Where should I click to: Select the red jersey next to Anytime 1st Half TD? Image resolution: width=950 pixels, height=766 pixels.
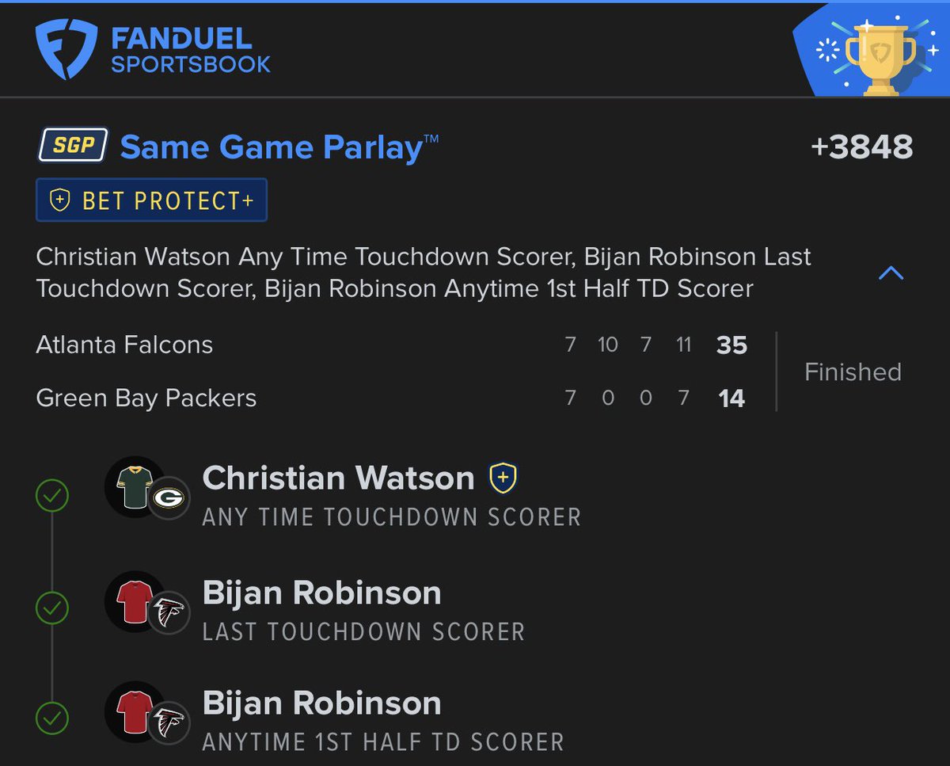click(133, 711)
